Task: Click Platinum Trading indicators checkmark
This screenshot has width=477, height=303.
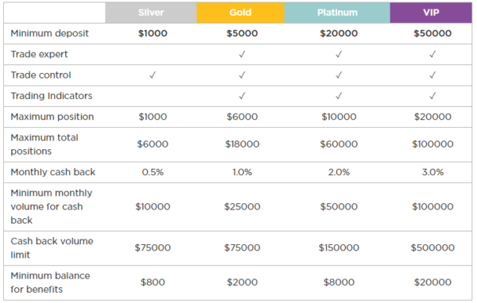Action: [339, 96]
